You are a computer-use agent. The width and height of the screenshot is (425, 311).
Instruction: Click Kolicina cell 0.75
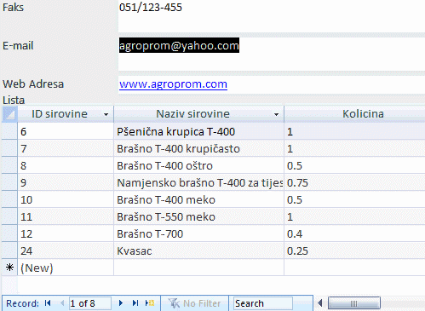[354, 182]
